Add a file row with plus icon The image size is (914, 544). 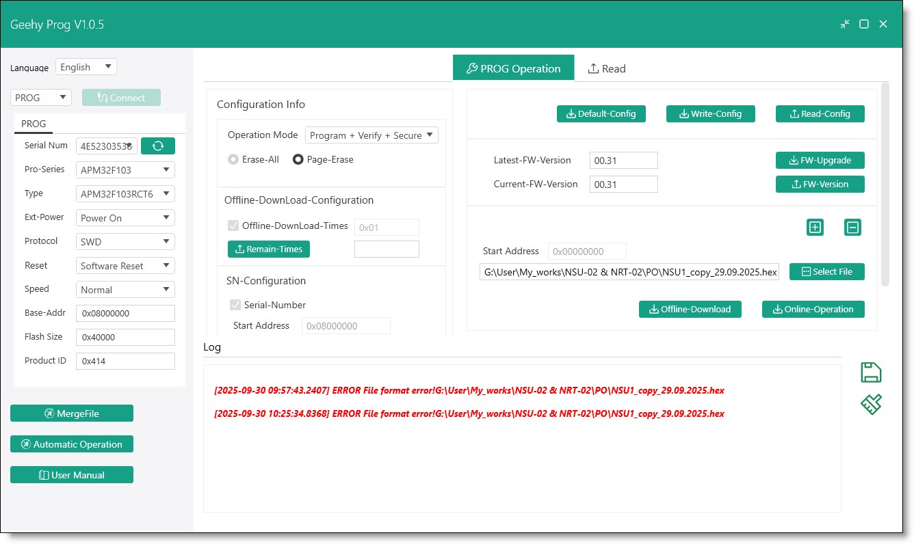pyautogui.click(x=815, y=228)
